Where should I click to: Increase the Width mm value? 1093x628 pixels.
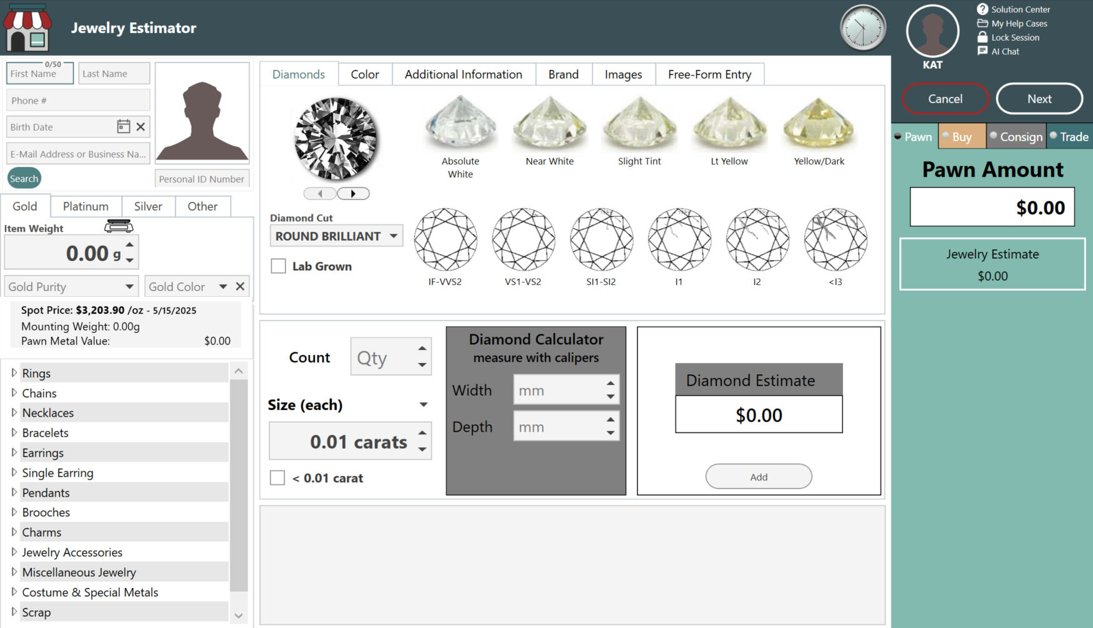click(x=611, y=383)
